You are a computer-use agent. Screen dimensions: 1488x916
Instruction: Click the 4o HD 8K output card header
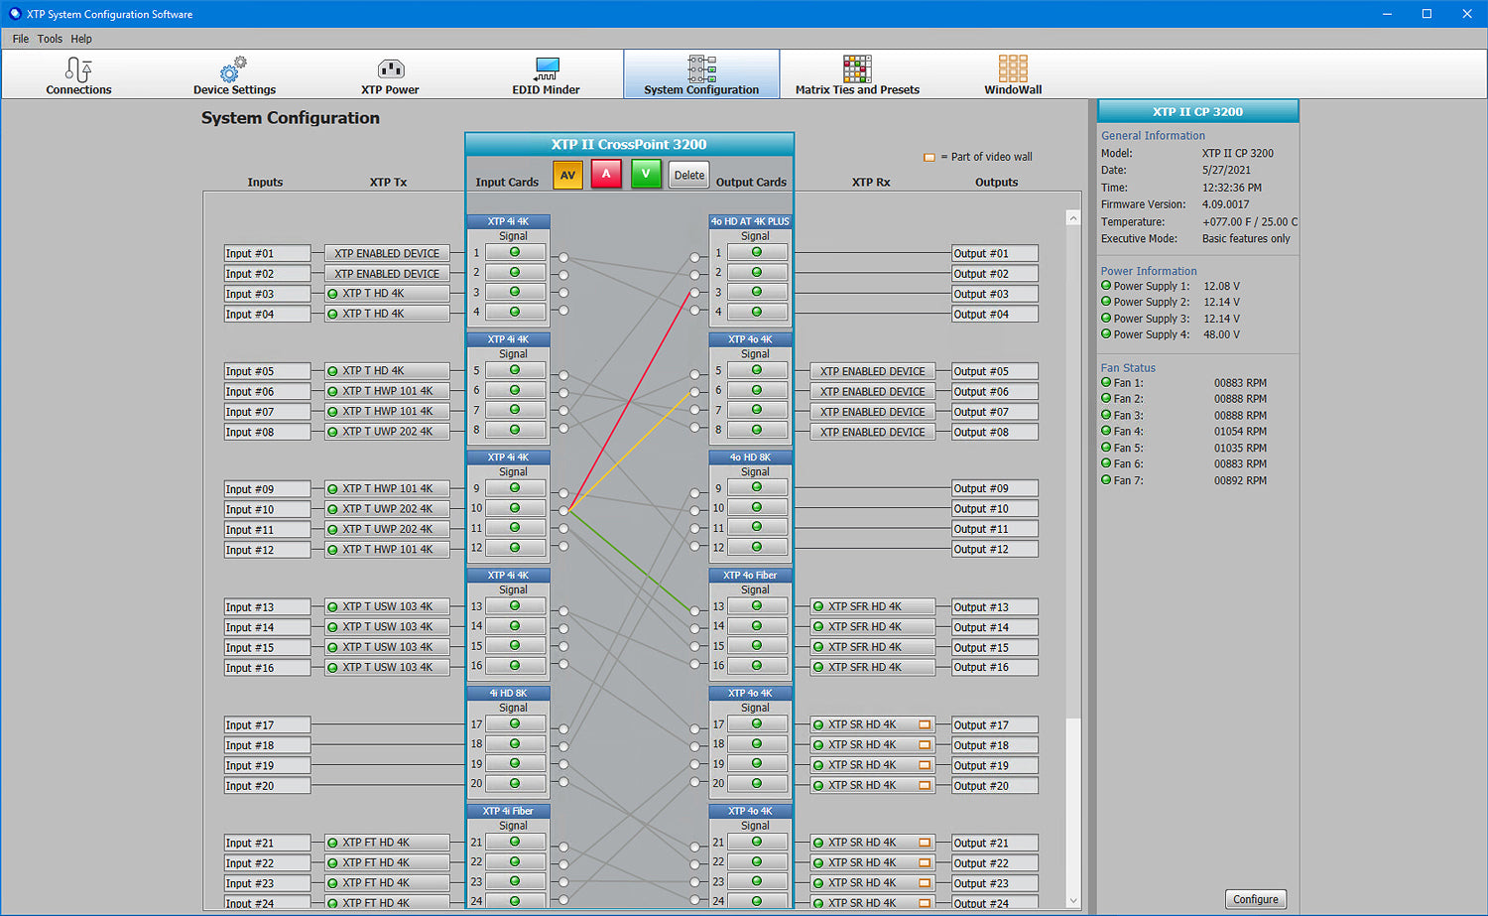[x=750, y=458]
